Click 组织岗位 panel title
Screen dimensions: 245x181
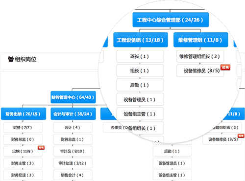(25, 59)
